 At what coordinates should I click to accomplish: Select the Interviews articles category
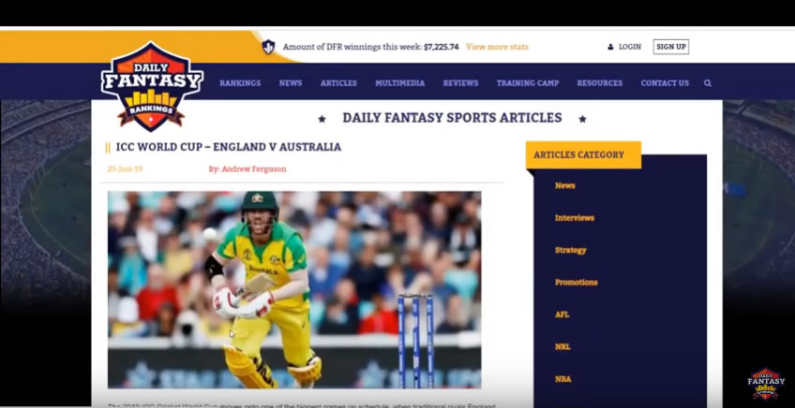(575, 218)
